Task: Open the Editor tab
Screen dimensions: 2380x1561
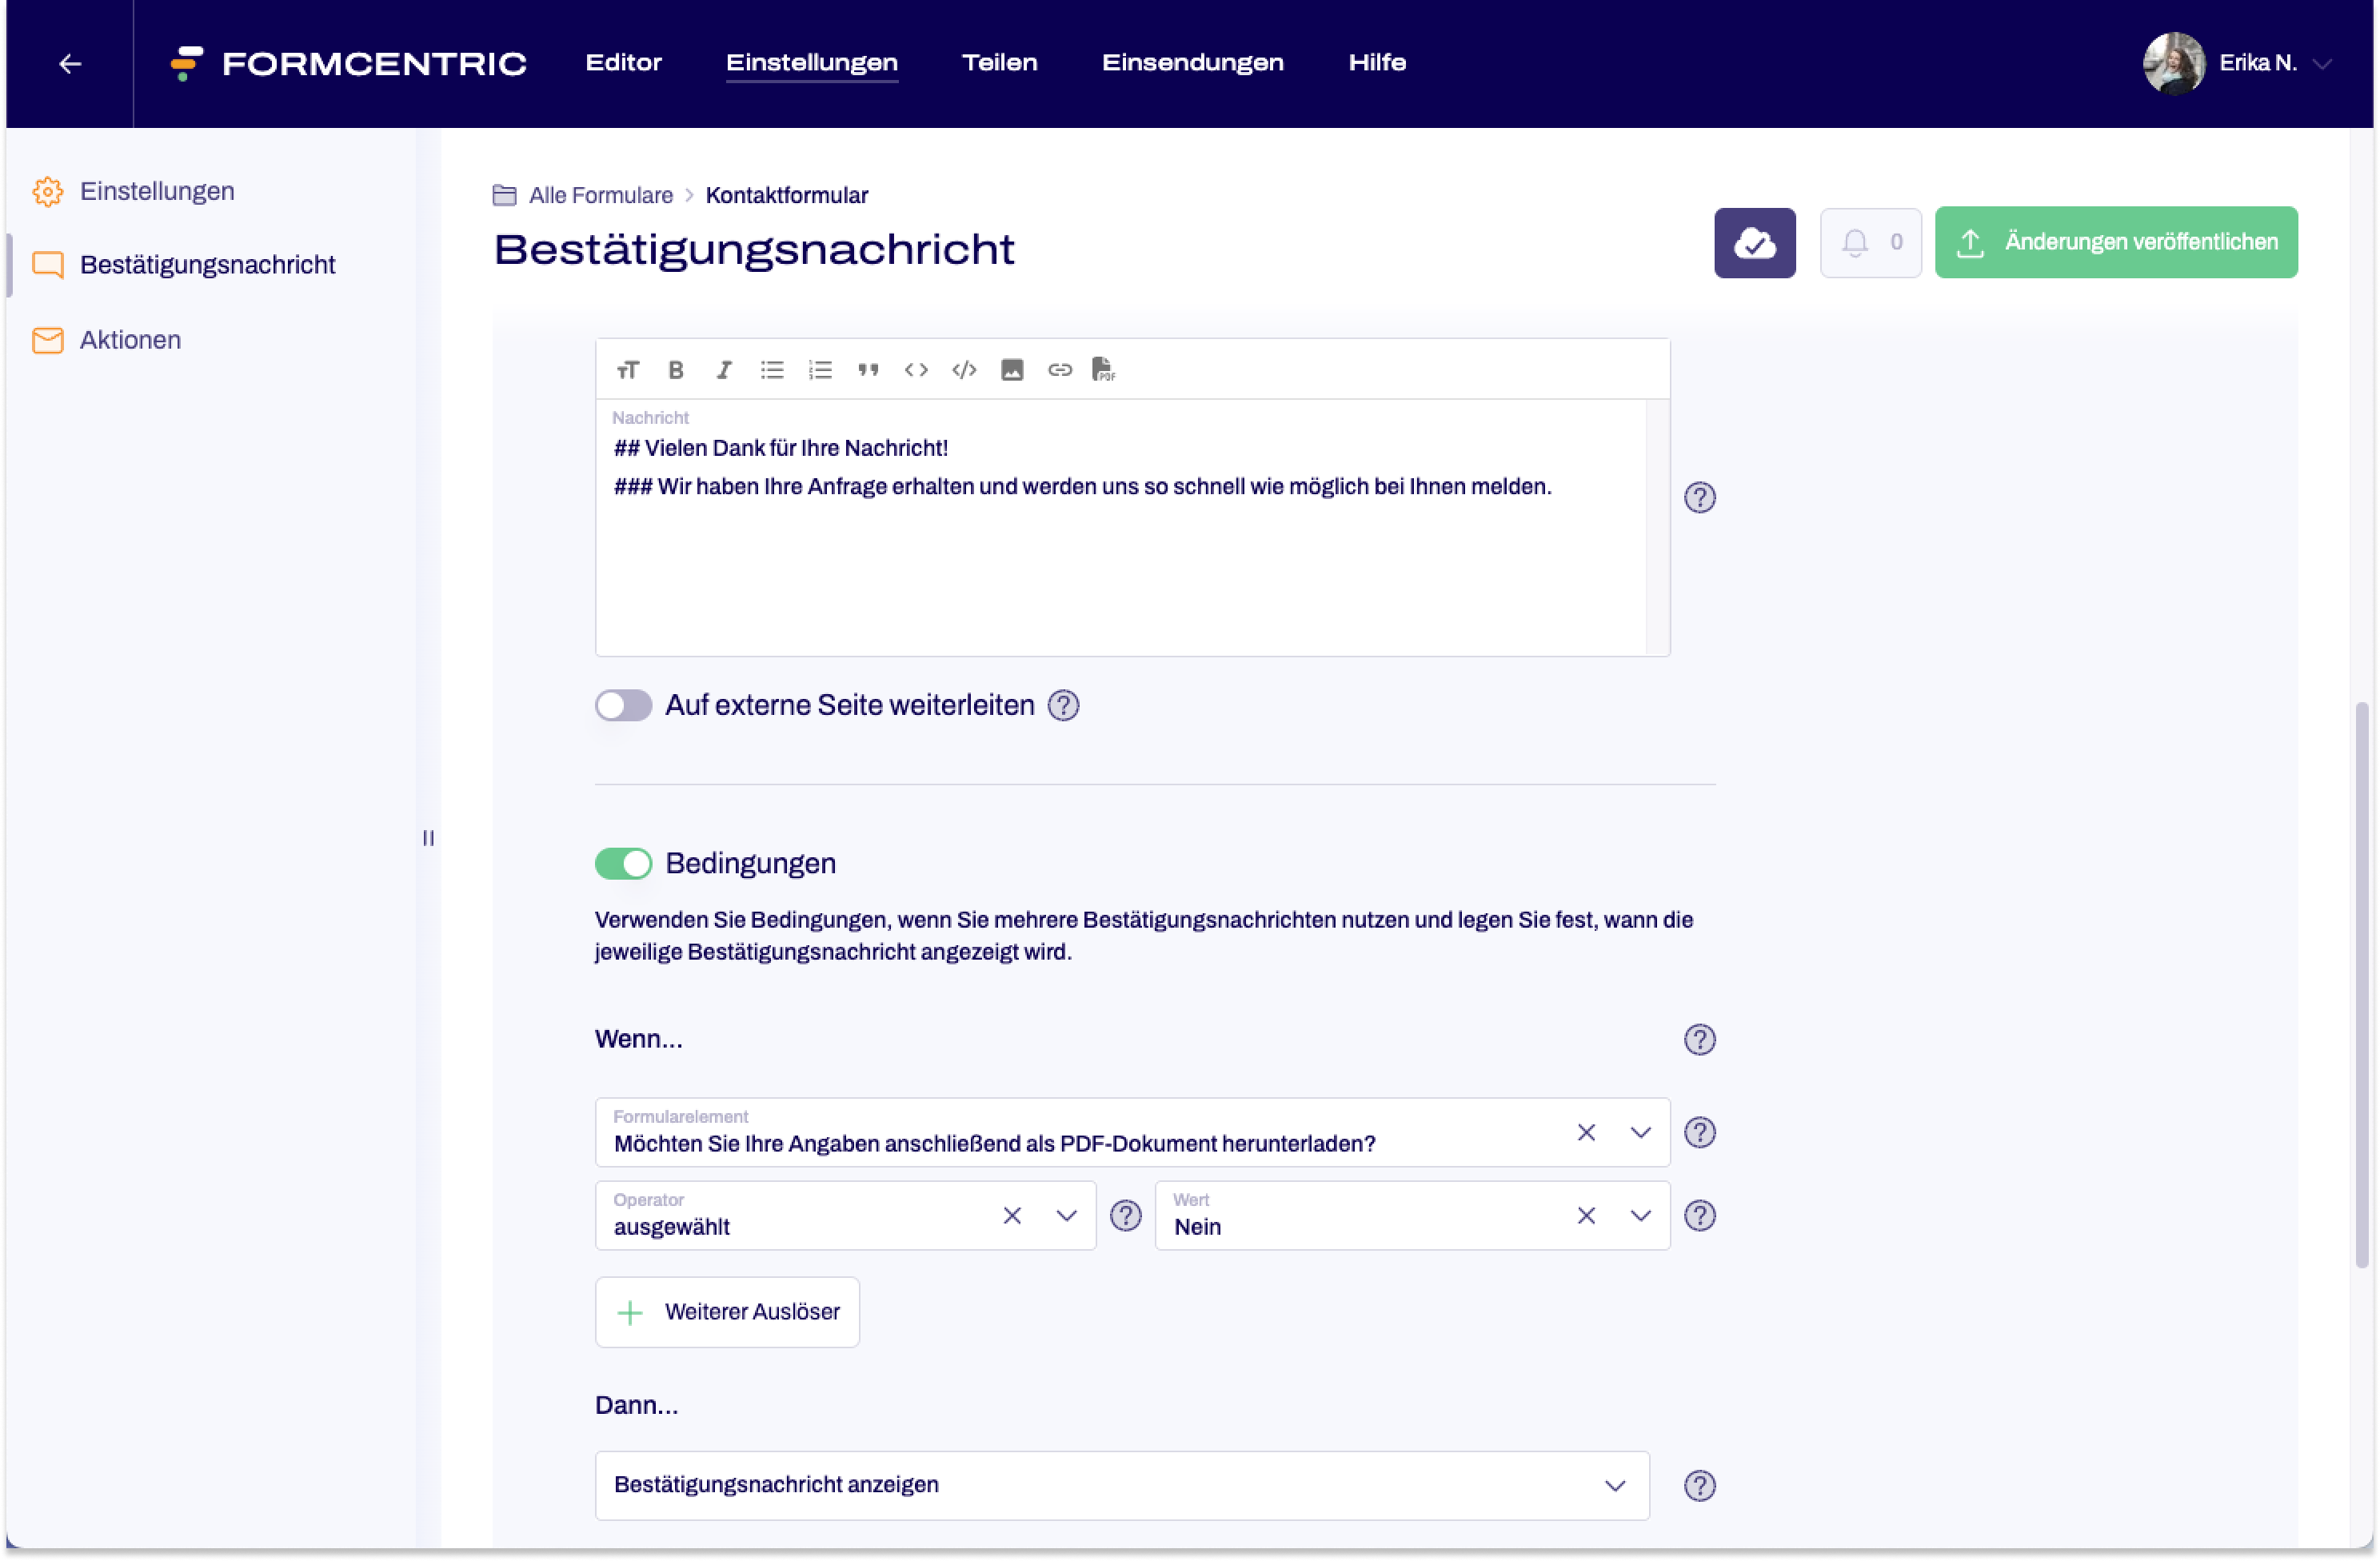Action: [624, 63]
